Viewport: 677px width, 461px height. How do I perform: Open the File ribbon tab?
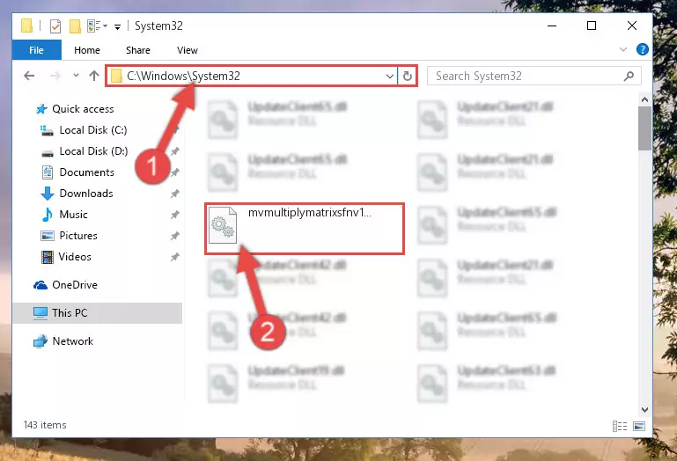[x=37, y=50]
